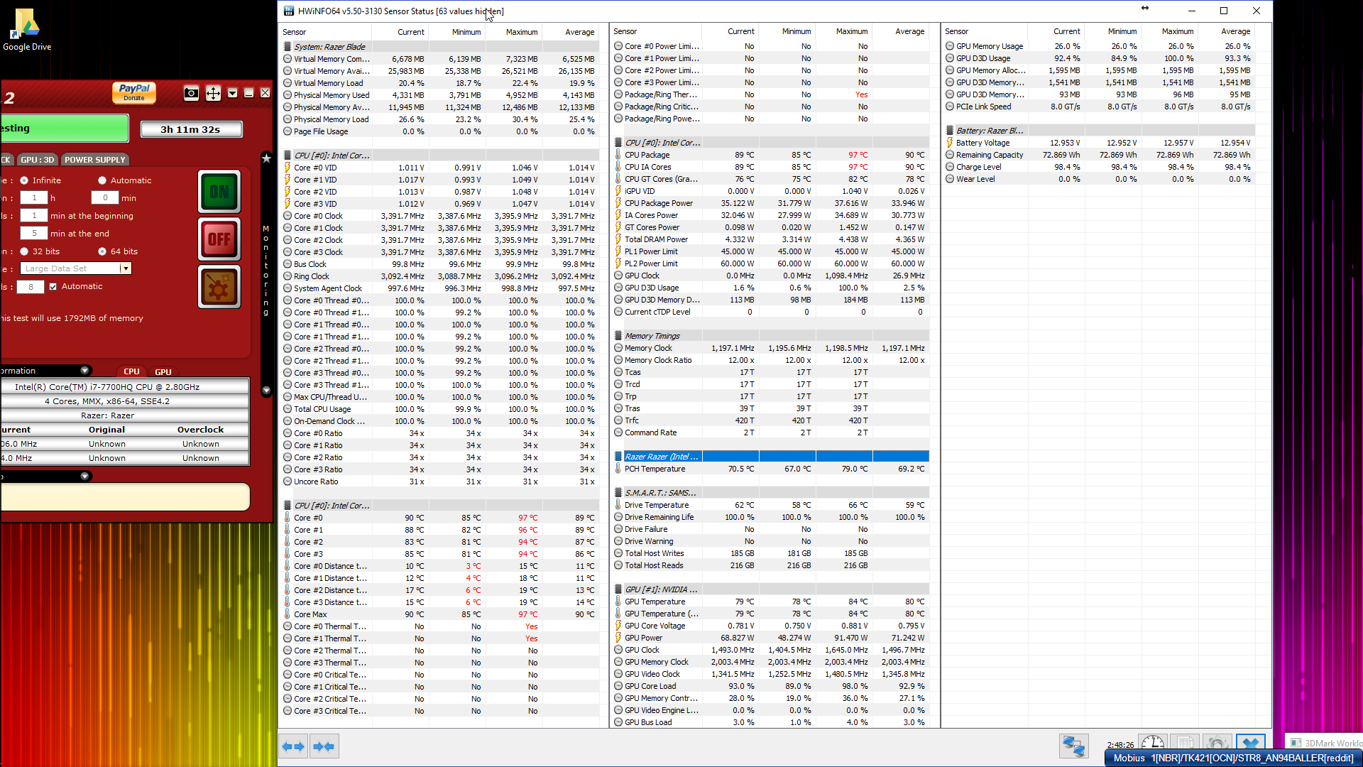Click the lightning icon beside CPU Package Power row
The width and height of the screenshot is (1363, 767).
click(618, 203)
